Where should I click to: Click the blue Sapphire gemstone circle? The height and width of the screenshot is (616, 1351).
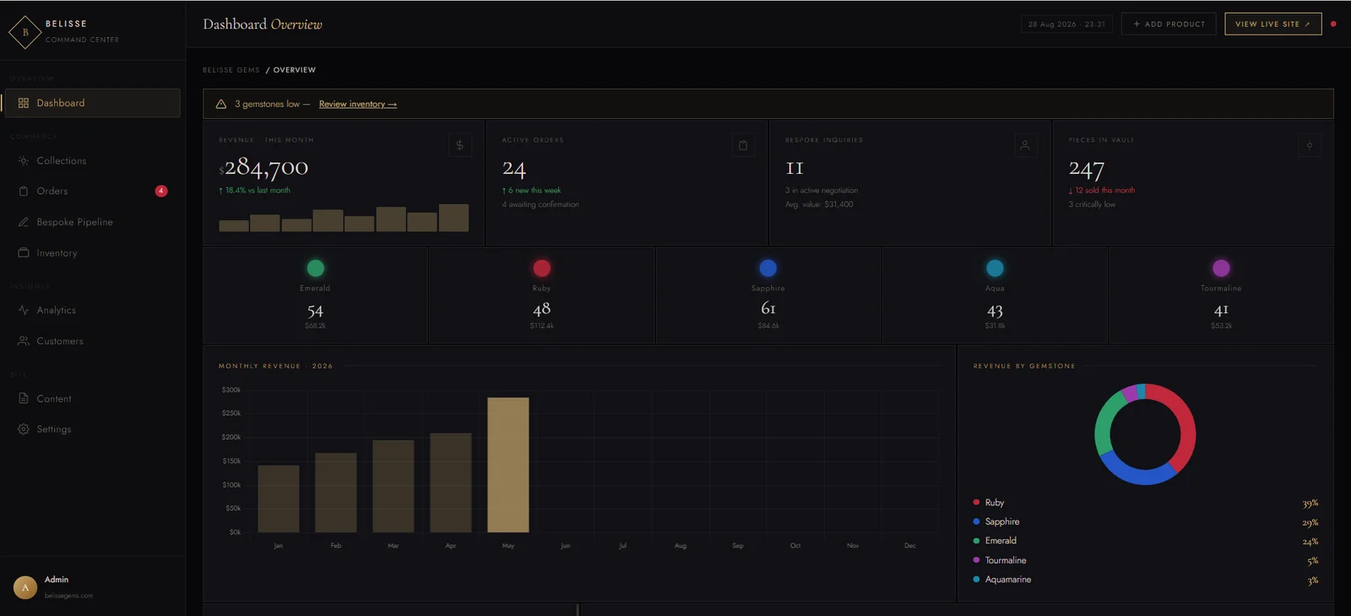click(768, 268)
